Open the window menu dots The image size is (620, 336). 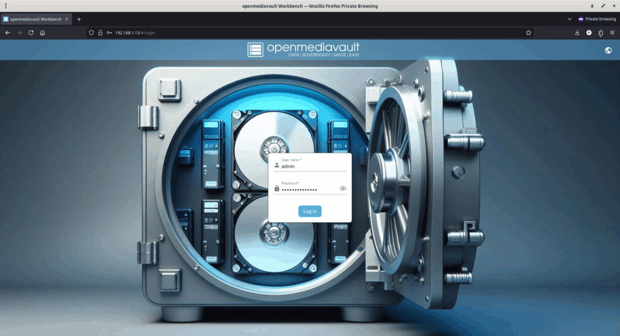[5, 6]
